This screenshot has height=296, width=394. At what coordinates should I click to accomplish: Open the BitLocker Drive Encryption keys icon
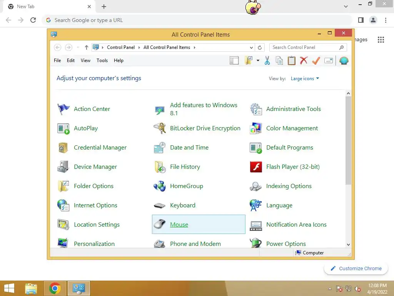(x=160, y=128)
